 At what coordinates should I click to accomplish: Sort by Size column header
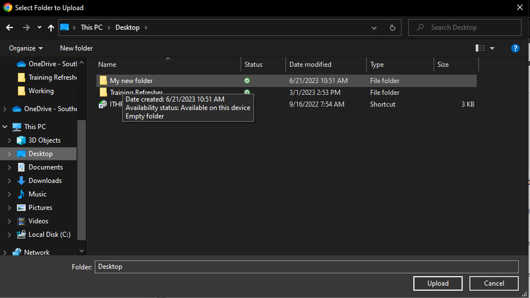click(443, 65)
